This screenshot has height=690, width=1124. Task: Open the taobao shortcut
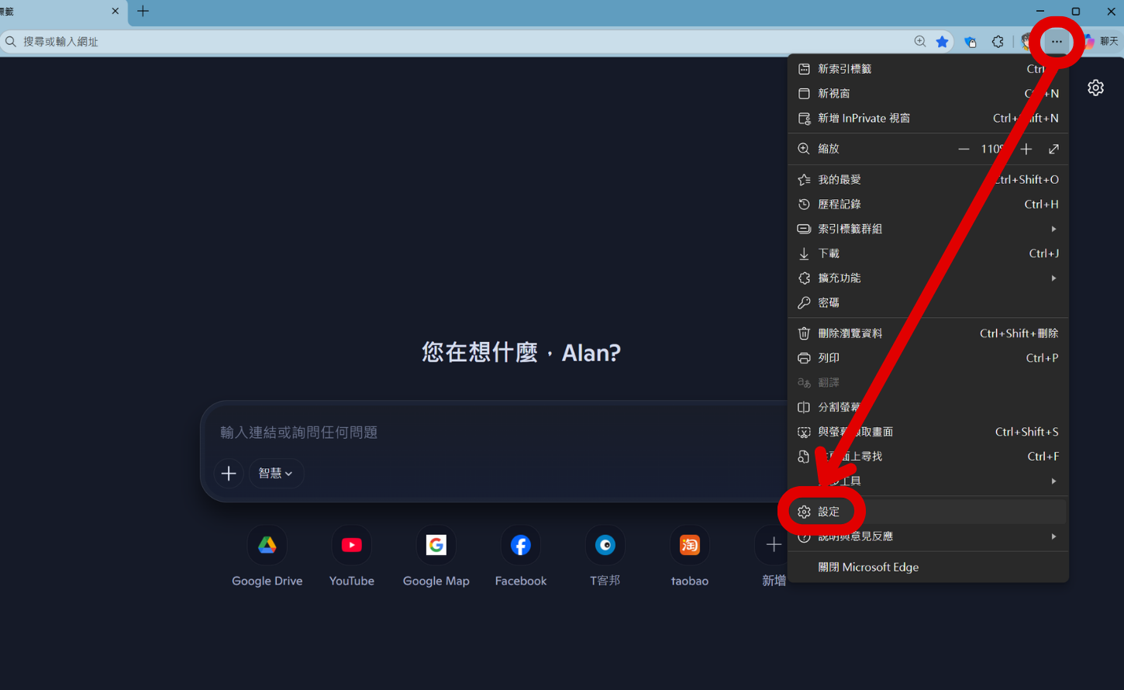[689, 544]
